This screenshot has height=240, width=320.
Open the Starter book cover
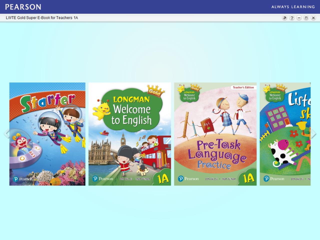pos(47,134)
